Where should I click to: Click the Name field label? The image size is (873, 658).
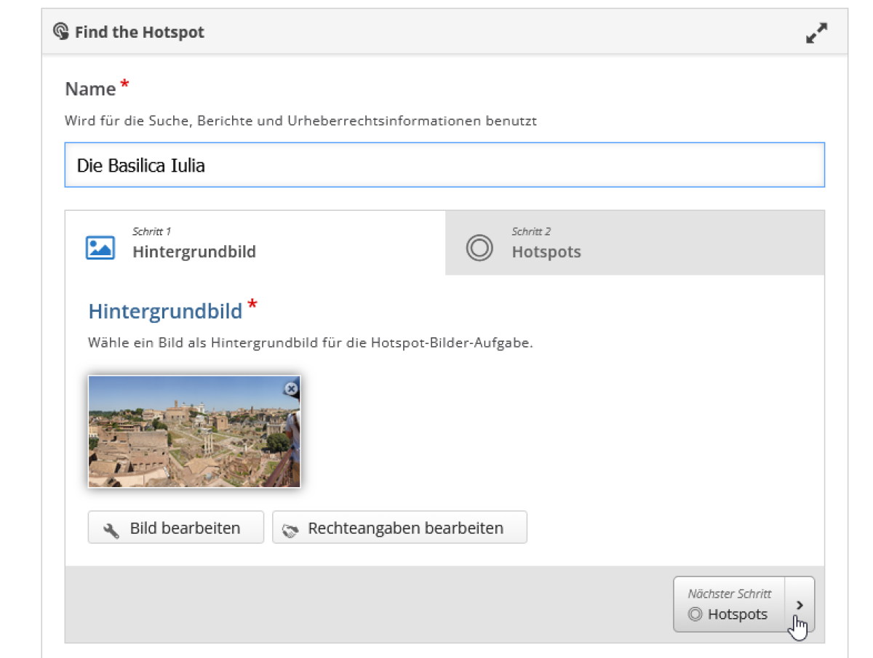coord(90,89)
